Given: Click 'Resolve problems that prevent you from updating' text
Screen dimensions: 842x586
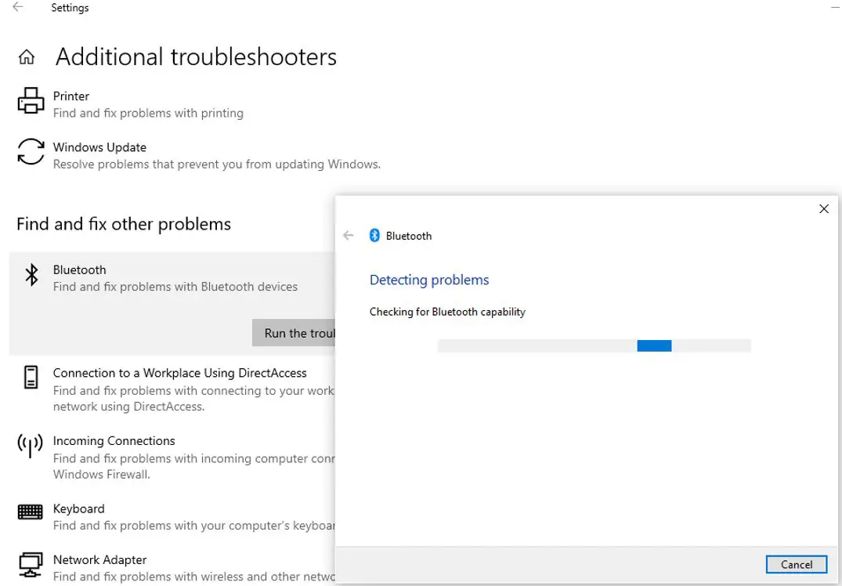Looking at the screenshot, I should click(x=217, y=164).
